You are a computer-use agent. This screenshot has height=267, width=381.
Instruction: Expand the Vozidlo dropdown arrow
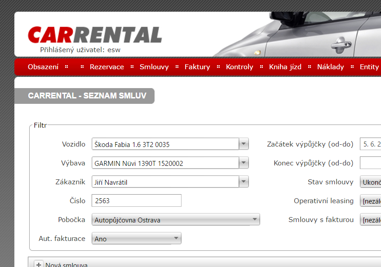click(x=244, y=144)
